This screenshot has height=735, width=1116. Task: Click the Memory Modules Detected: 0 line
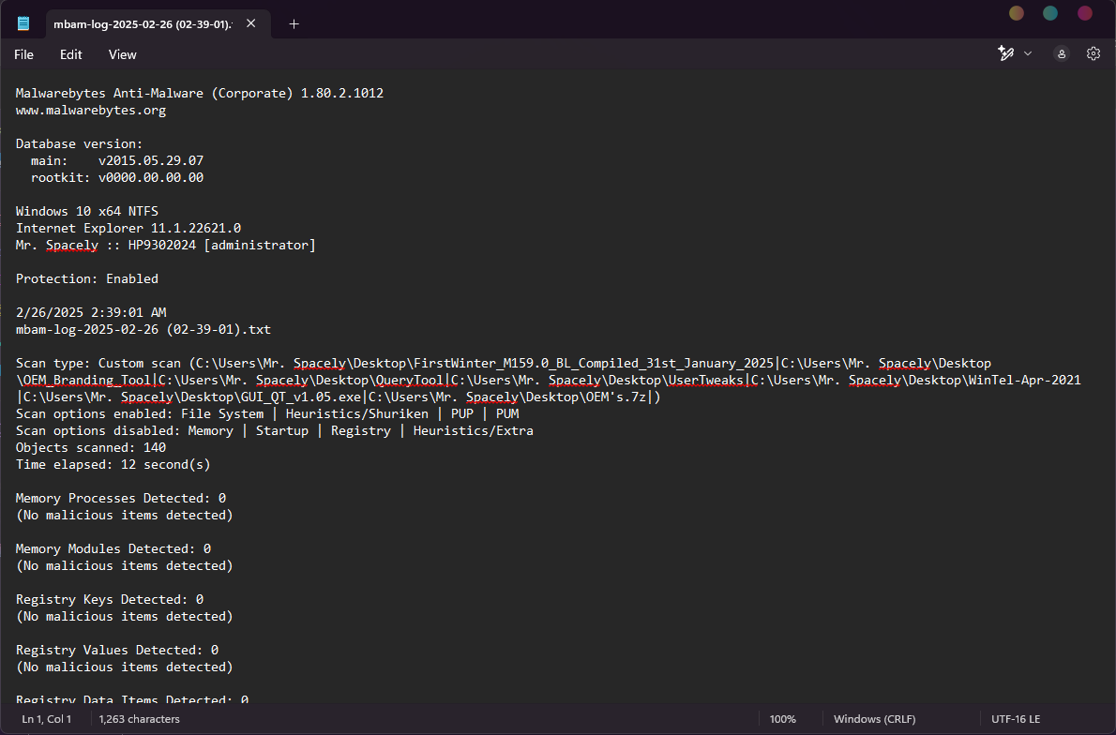tap(113, 548)
